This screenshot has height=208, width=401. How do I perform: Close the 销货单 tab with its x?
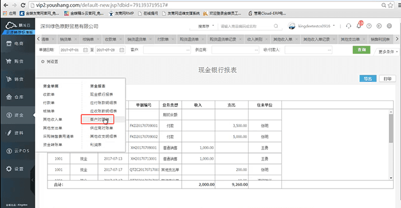point(76,39)
